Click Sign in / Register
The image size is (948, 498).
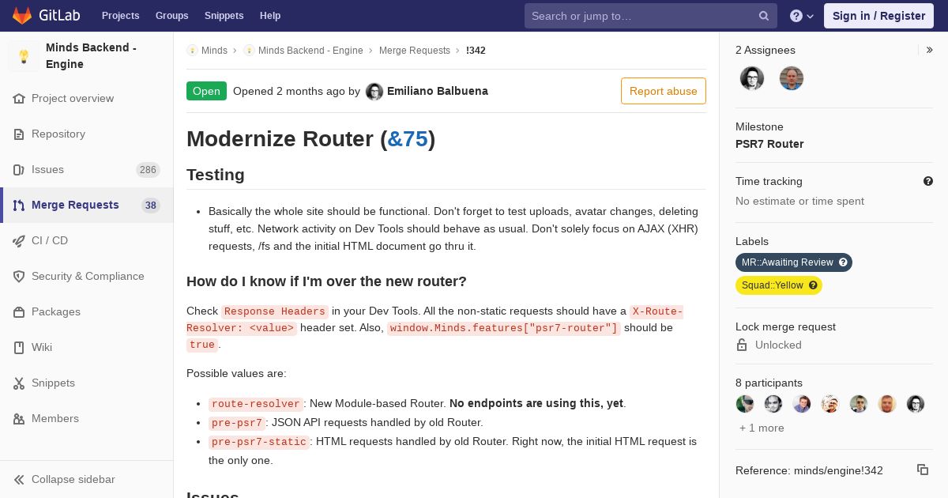click(878, 16)
